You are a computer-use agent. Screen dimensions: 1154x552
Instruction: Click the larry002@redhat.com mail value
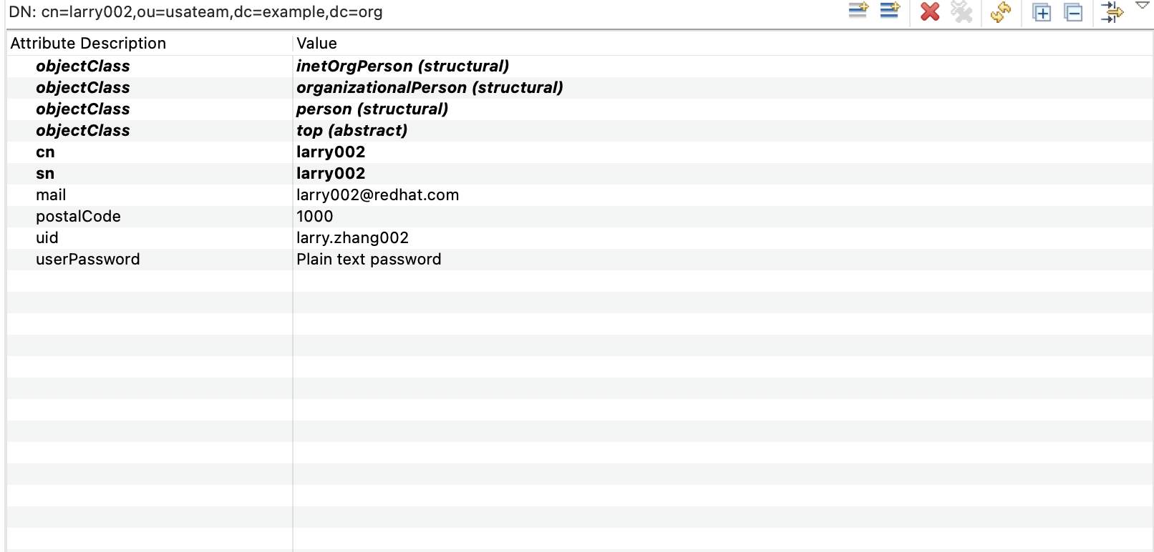pos(377,195)
